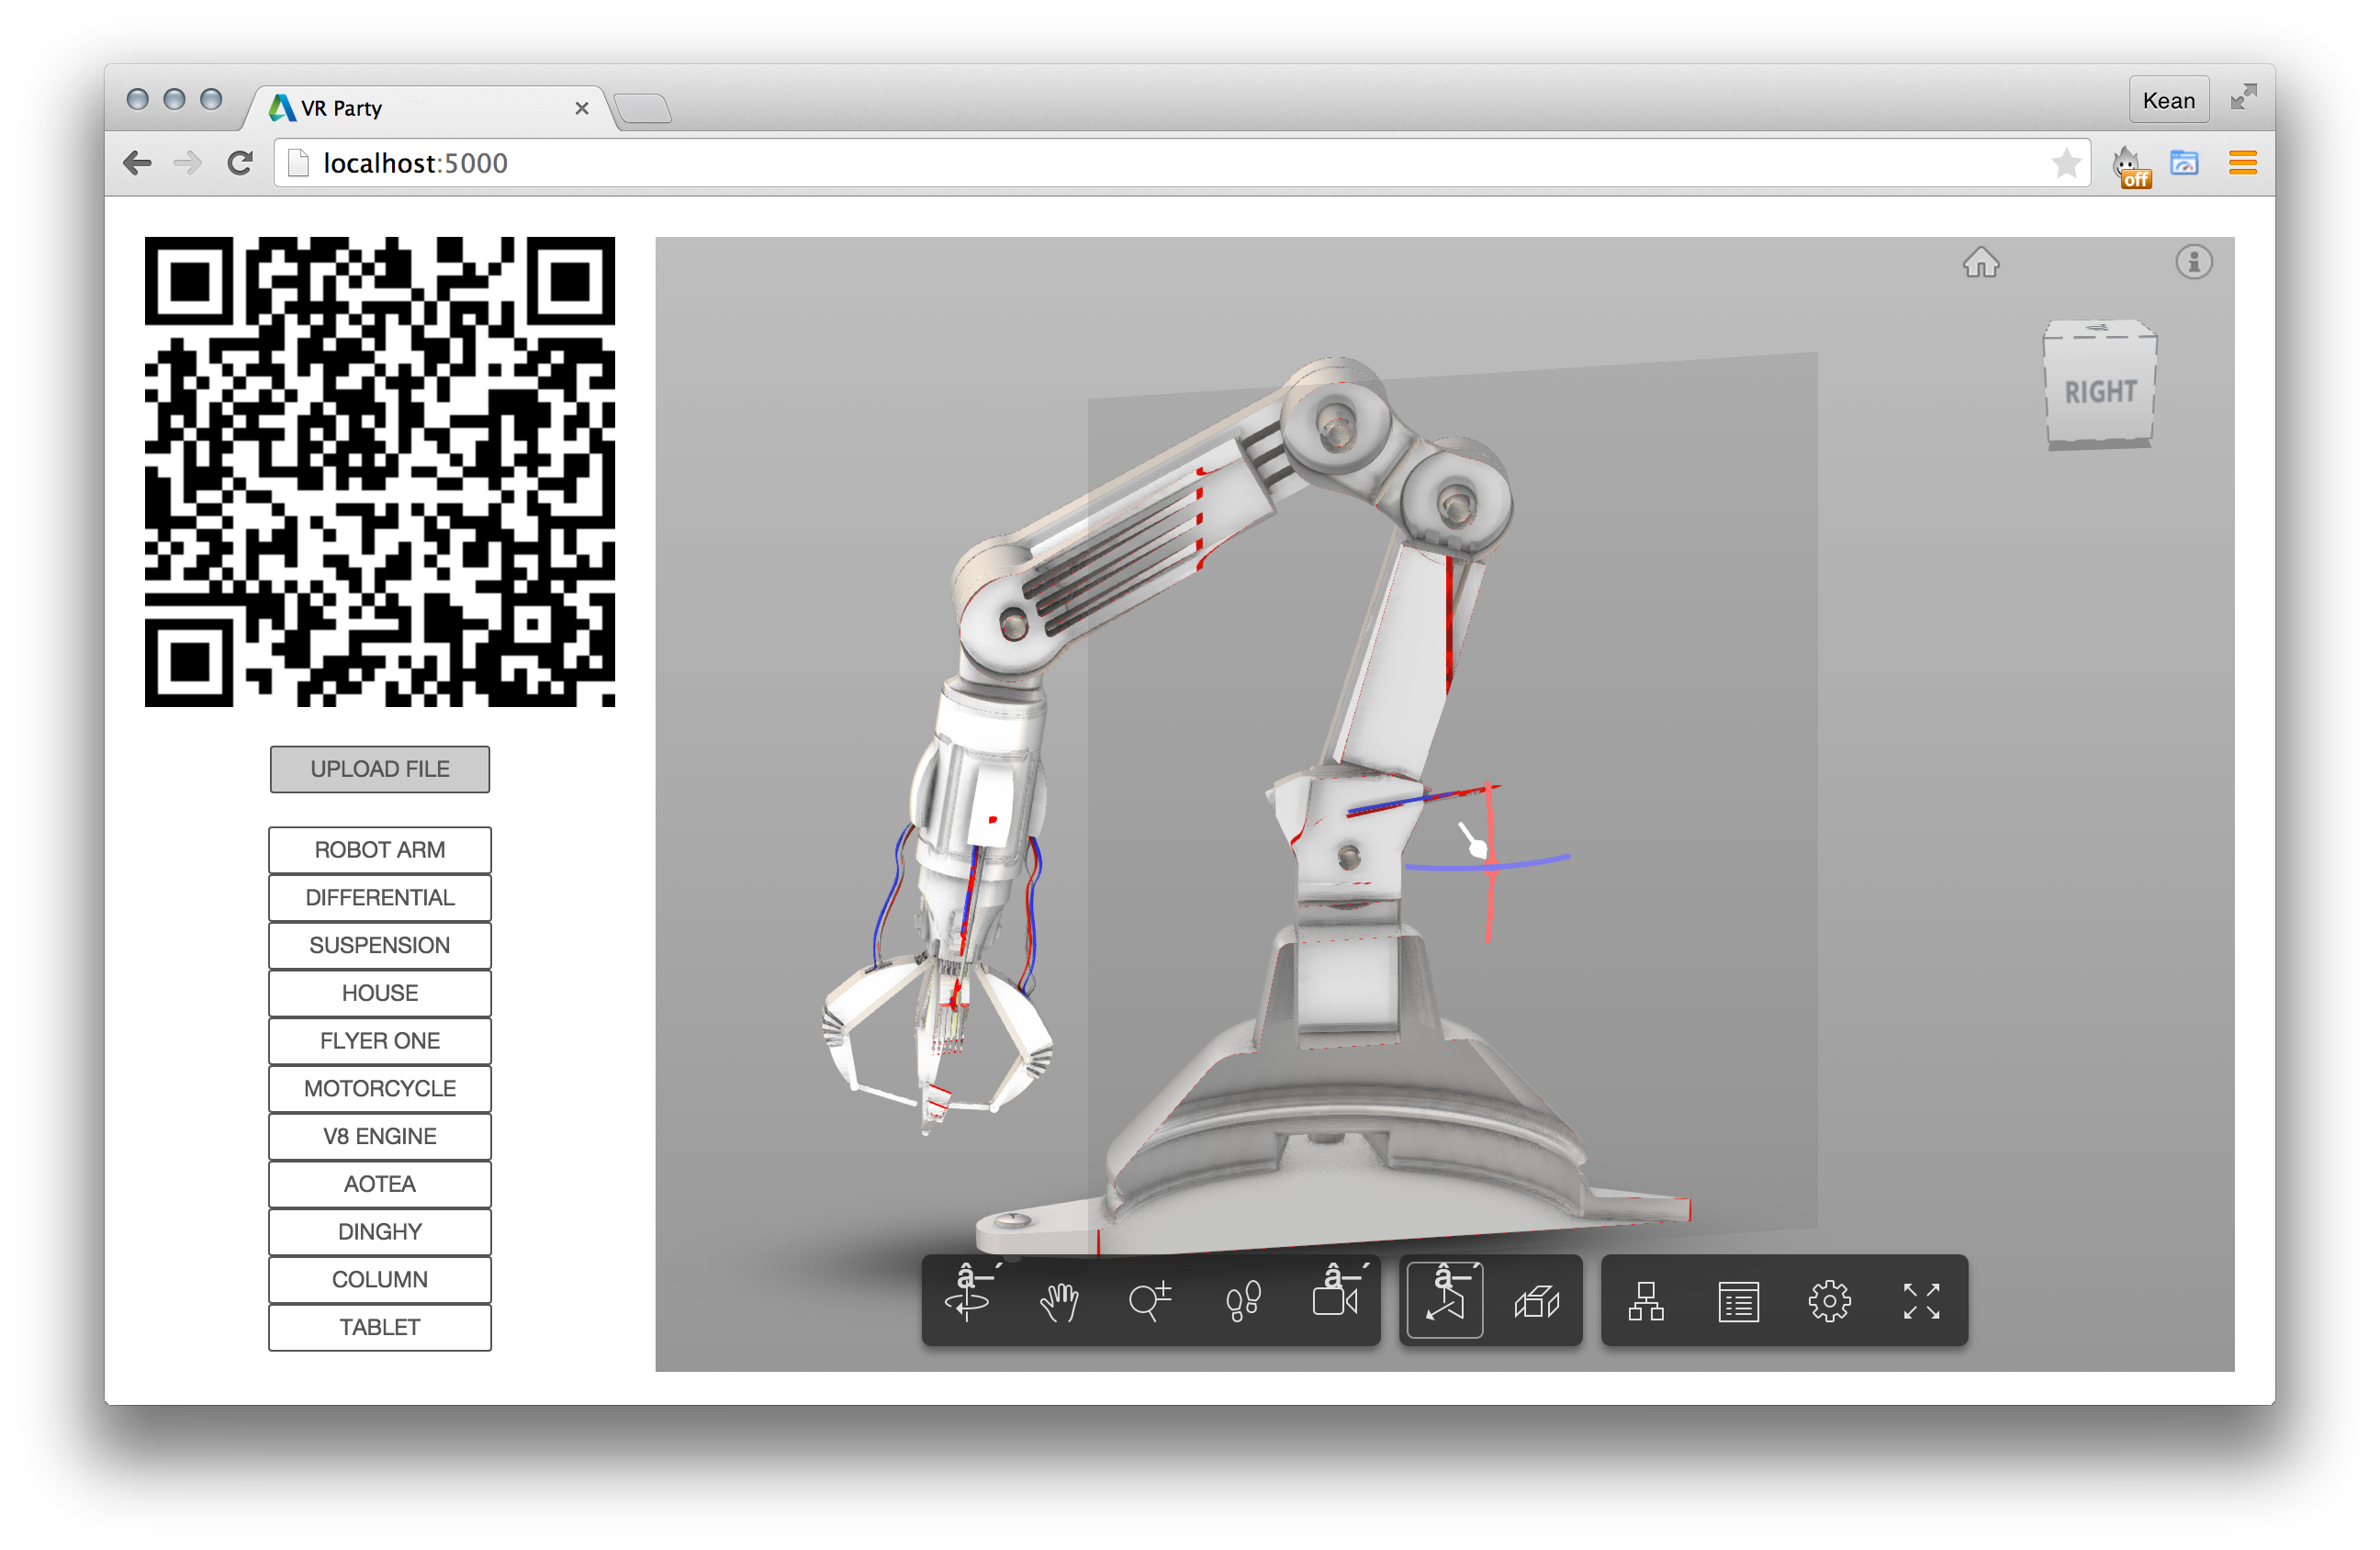The image size is (2380, 1550).
Task: Load the V8 ENGINE model
Action: pyautogui.click(x=379, y=1136)
